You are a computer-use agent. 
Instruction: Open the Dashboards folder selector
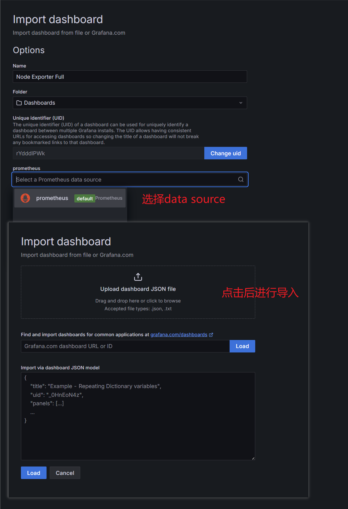130,103
